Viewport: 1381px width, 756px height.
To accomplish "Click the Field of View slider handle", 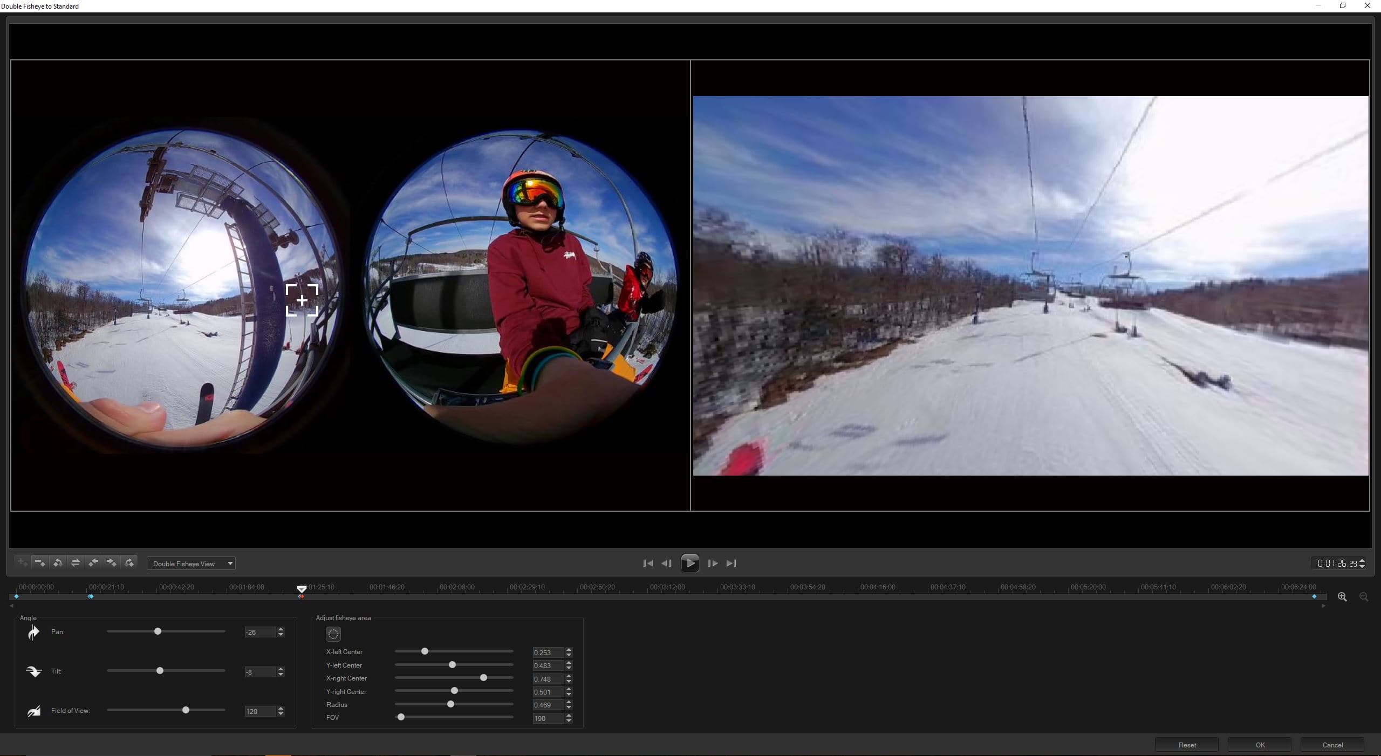I will click(x=186, y=710).
